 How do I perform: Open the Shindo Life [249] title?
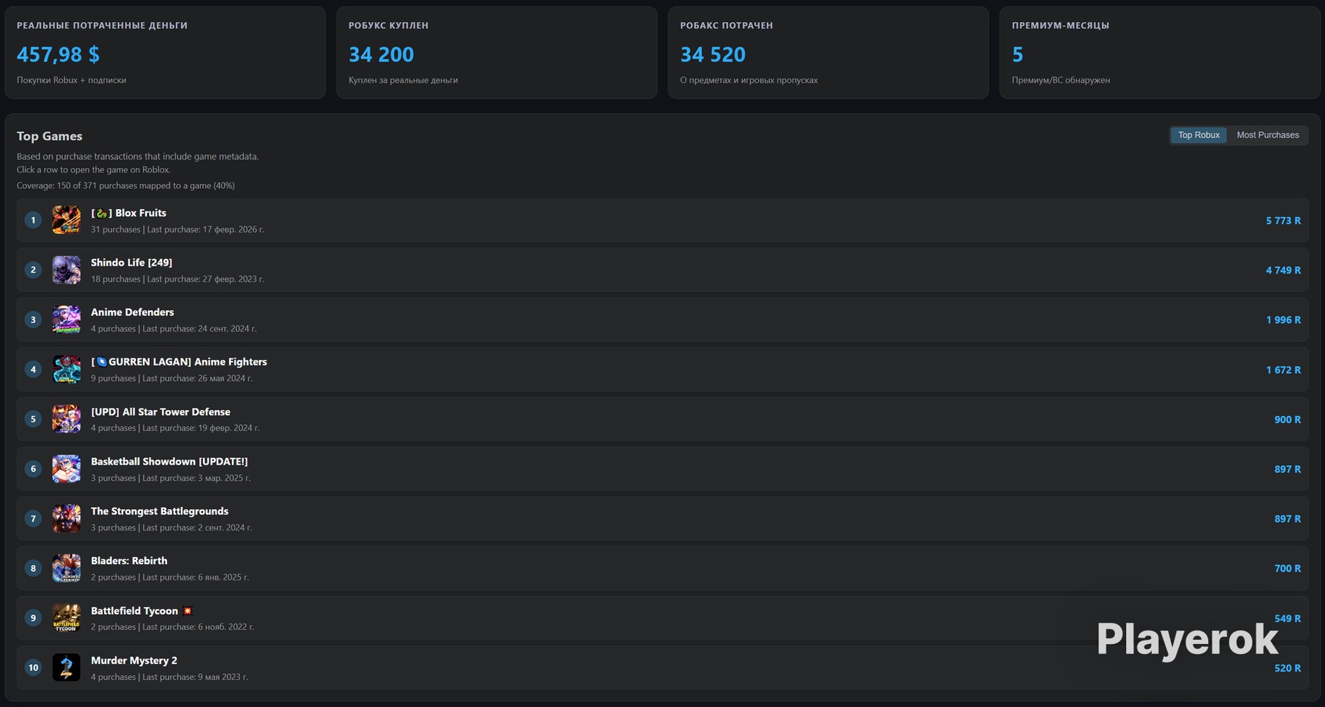(x=132, y=262)
